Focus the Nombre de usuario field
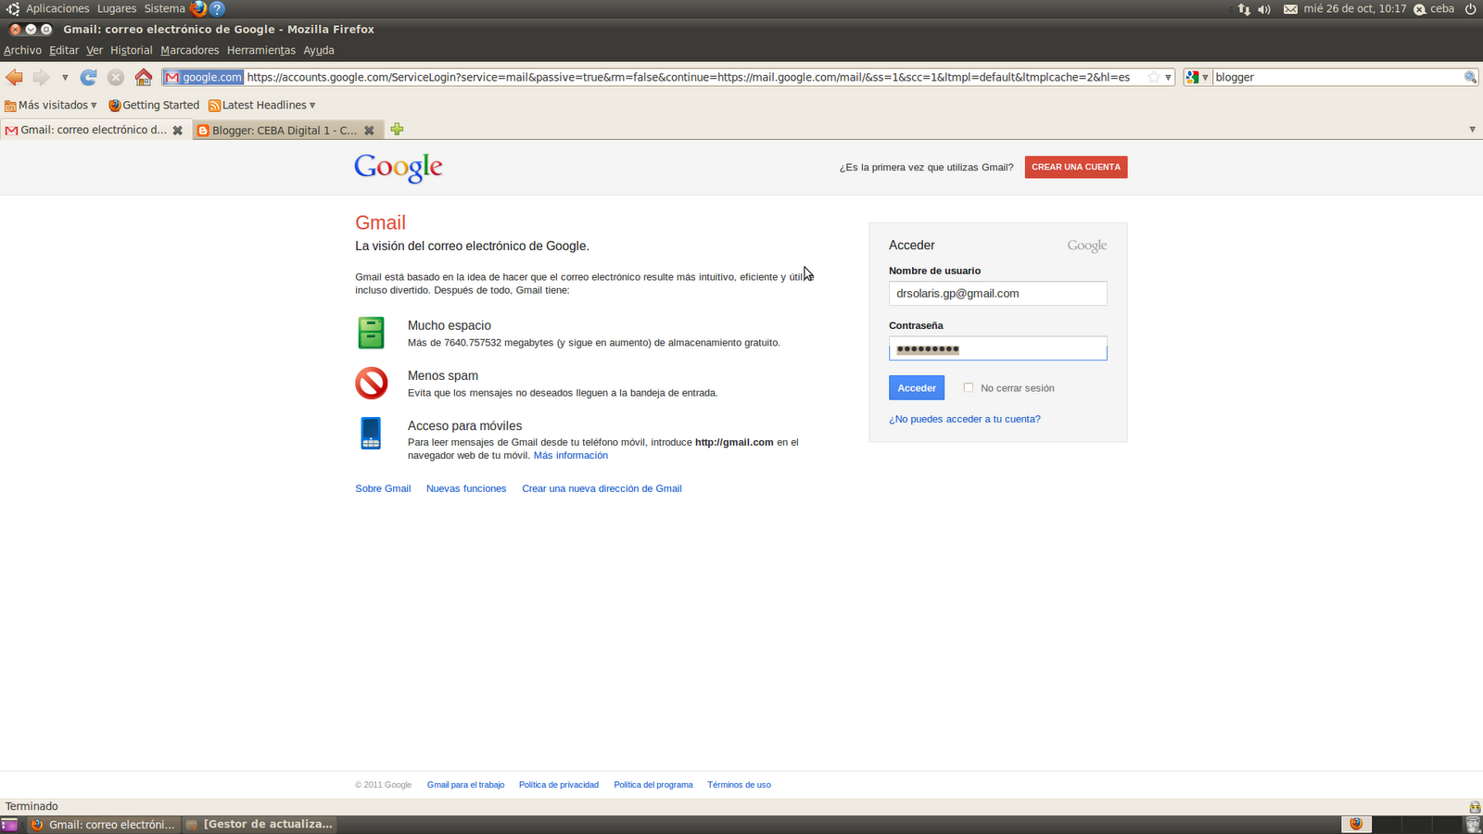This screenshot has width=1483, height=834. point(998,293)
